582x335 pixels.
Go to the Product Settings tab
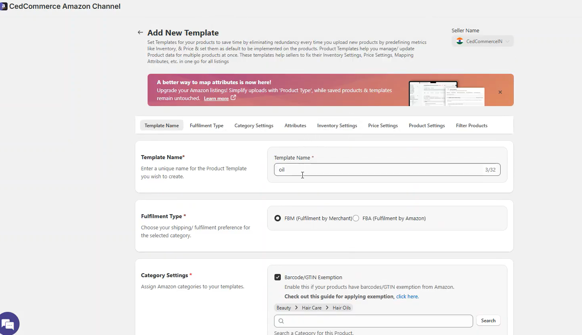click(x=427, y=125)
